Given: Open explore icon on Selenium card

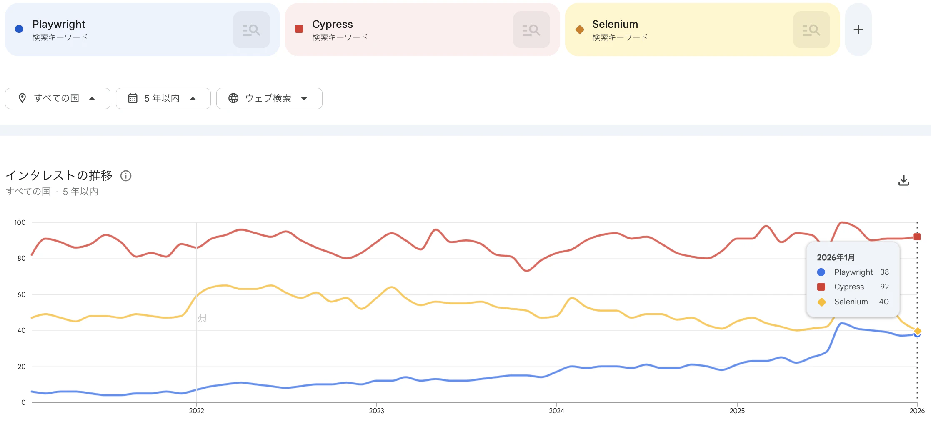Looking at the screenshot, I should click(x=811, y=30).
